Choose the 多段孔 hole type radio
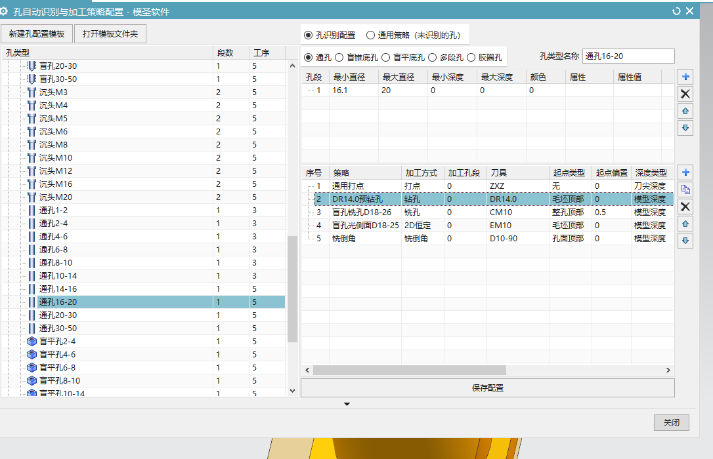 [x=432, y=57]
